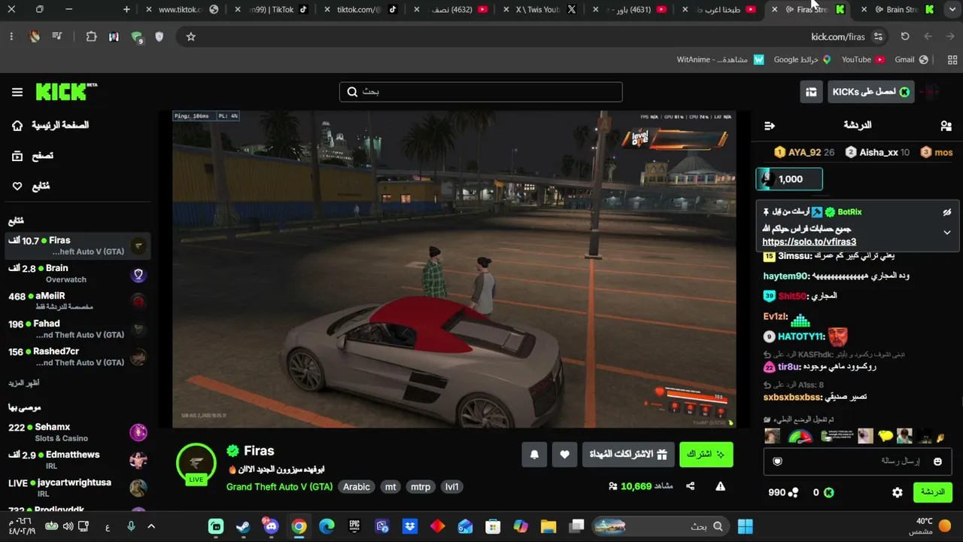This screenshot has height=542, width=963.
Task: Open aMeiiR channel from the sidebar
Action: pyautogui.click(x=77, y=301)
